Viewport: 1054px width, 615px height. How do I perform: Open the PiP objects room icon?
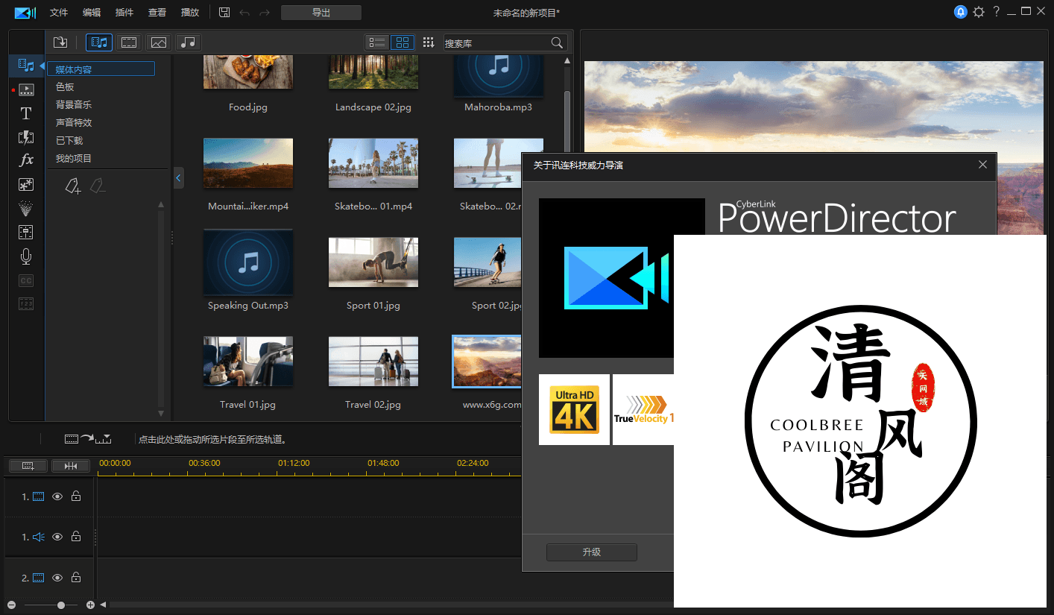coord(26,184)
